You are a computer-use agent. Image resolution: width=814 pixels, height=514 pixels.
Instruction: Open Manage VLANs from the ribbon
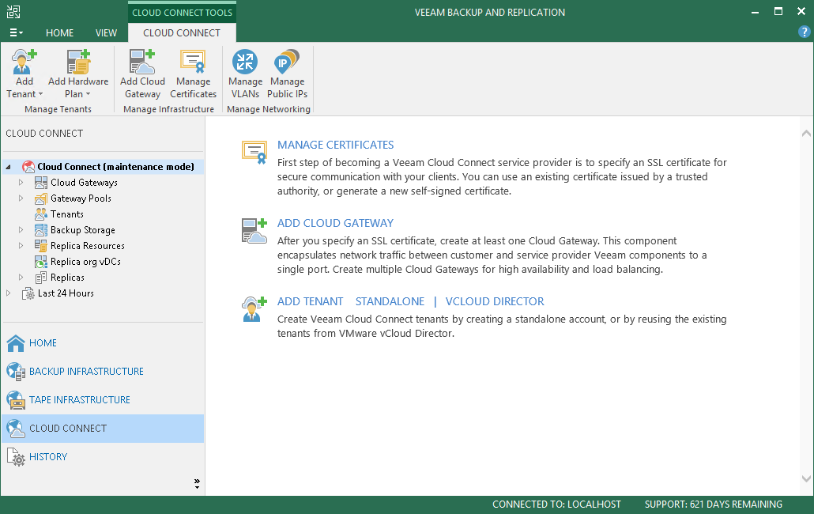[x=245, y=74]
